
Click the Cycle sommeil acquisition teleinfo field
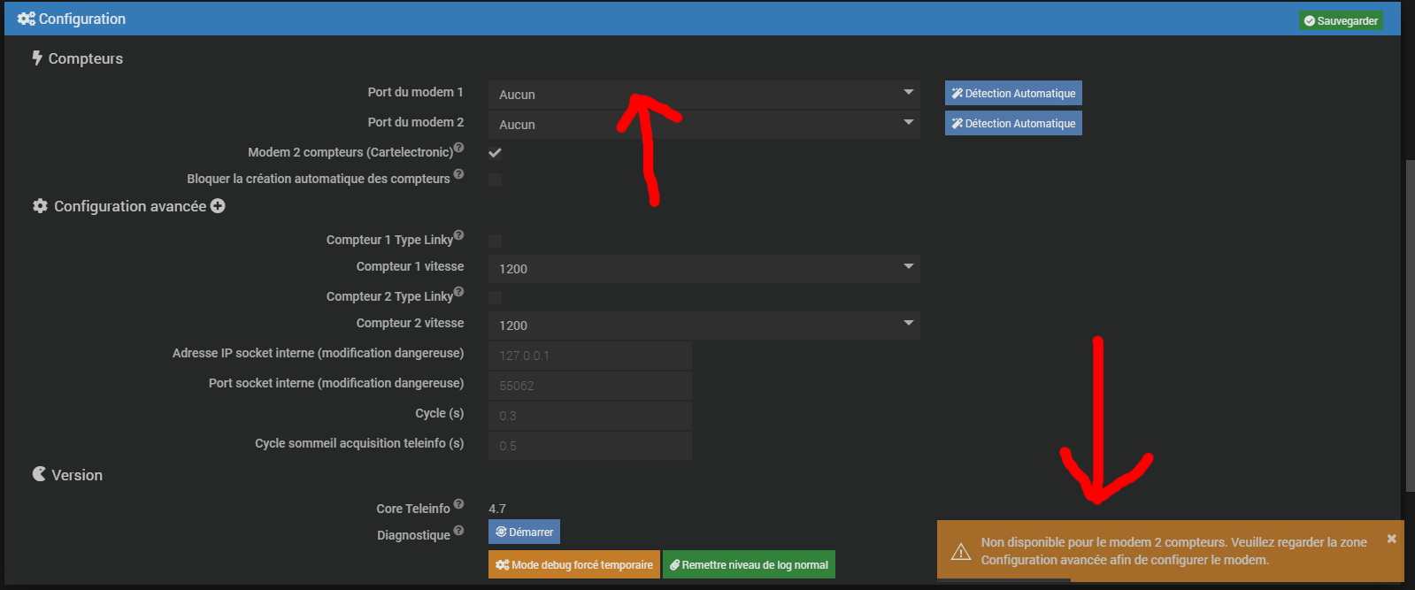pos(590,445)
